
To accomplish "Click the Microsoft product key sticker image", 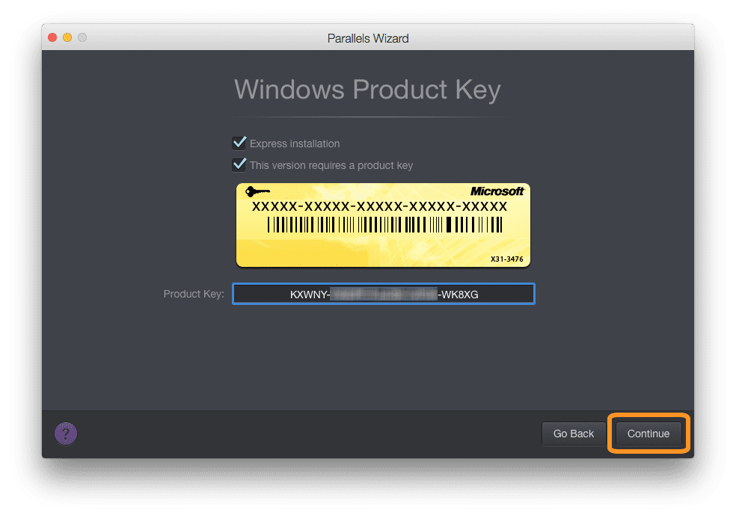I will coord(383,225).
